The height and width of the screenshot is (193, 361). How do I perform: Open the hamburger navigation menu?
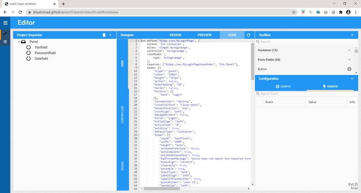pyautogui.click(x=5, y=23)
